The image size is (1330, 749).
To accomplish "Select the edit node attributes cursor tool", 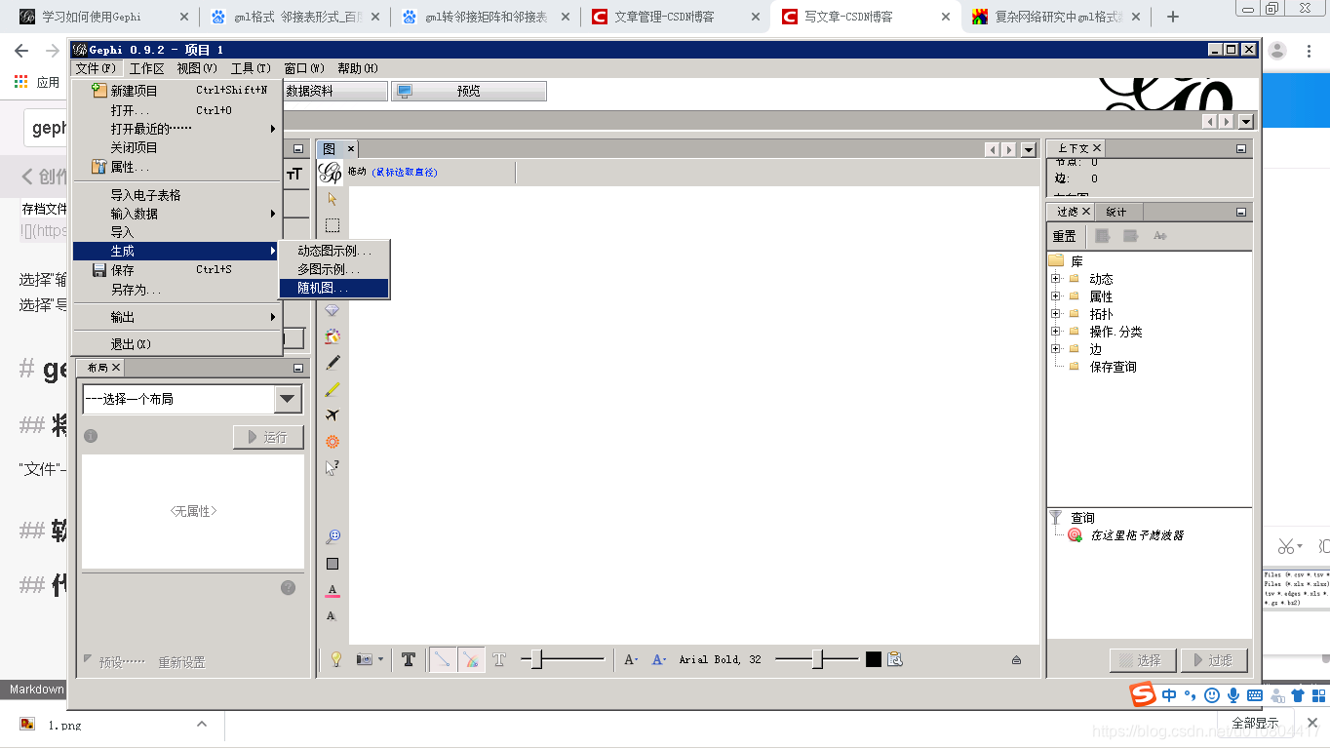I will (332, 468).
